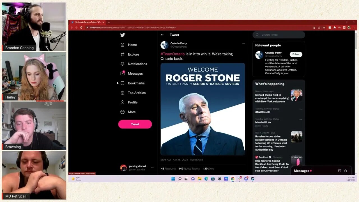Image resolution: width=359 pixels, height=202 pixels.
Task: Click the browser back arrow
Action: (x=72, y=27)
